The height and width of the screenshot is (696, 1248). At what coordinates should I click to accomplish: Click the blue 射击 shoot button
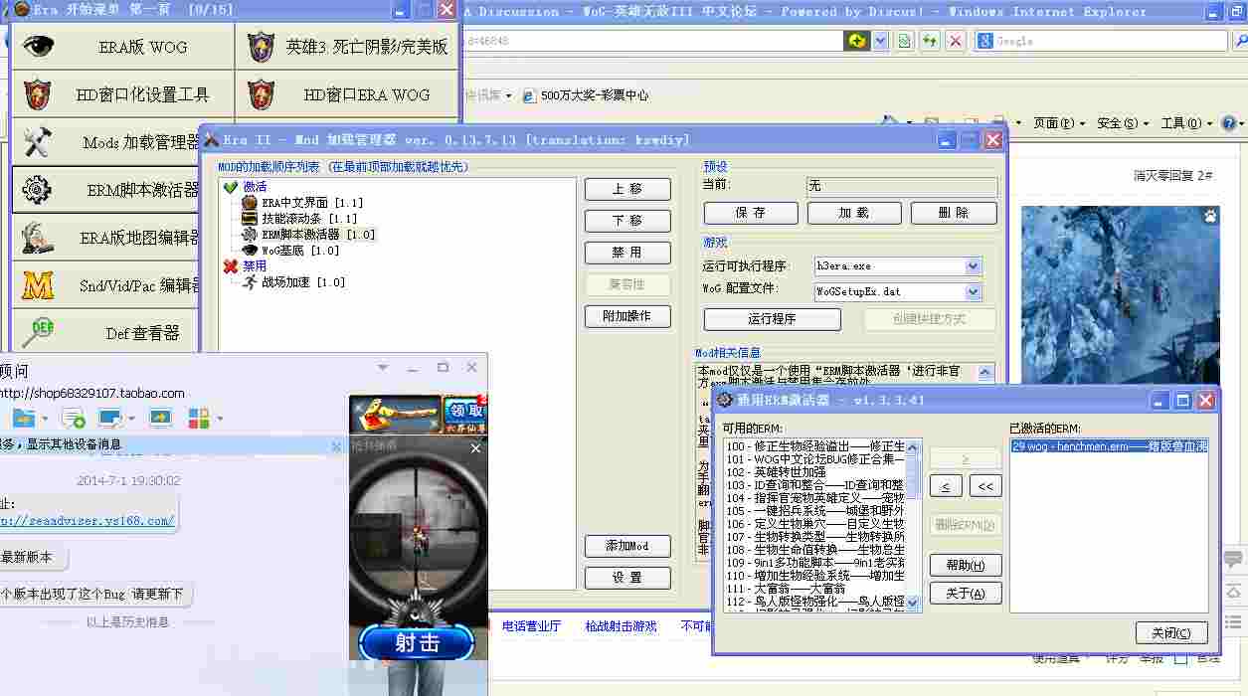(x=417, y=642)
